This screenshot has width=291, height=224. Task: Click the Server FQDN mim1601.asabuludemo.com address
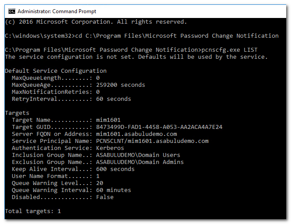137,134
